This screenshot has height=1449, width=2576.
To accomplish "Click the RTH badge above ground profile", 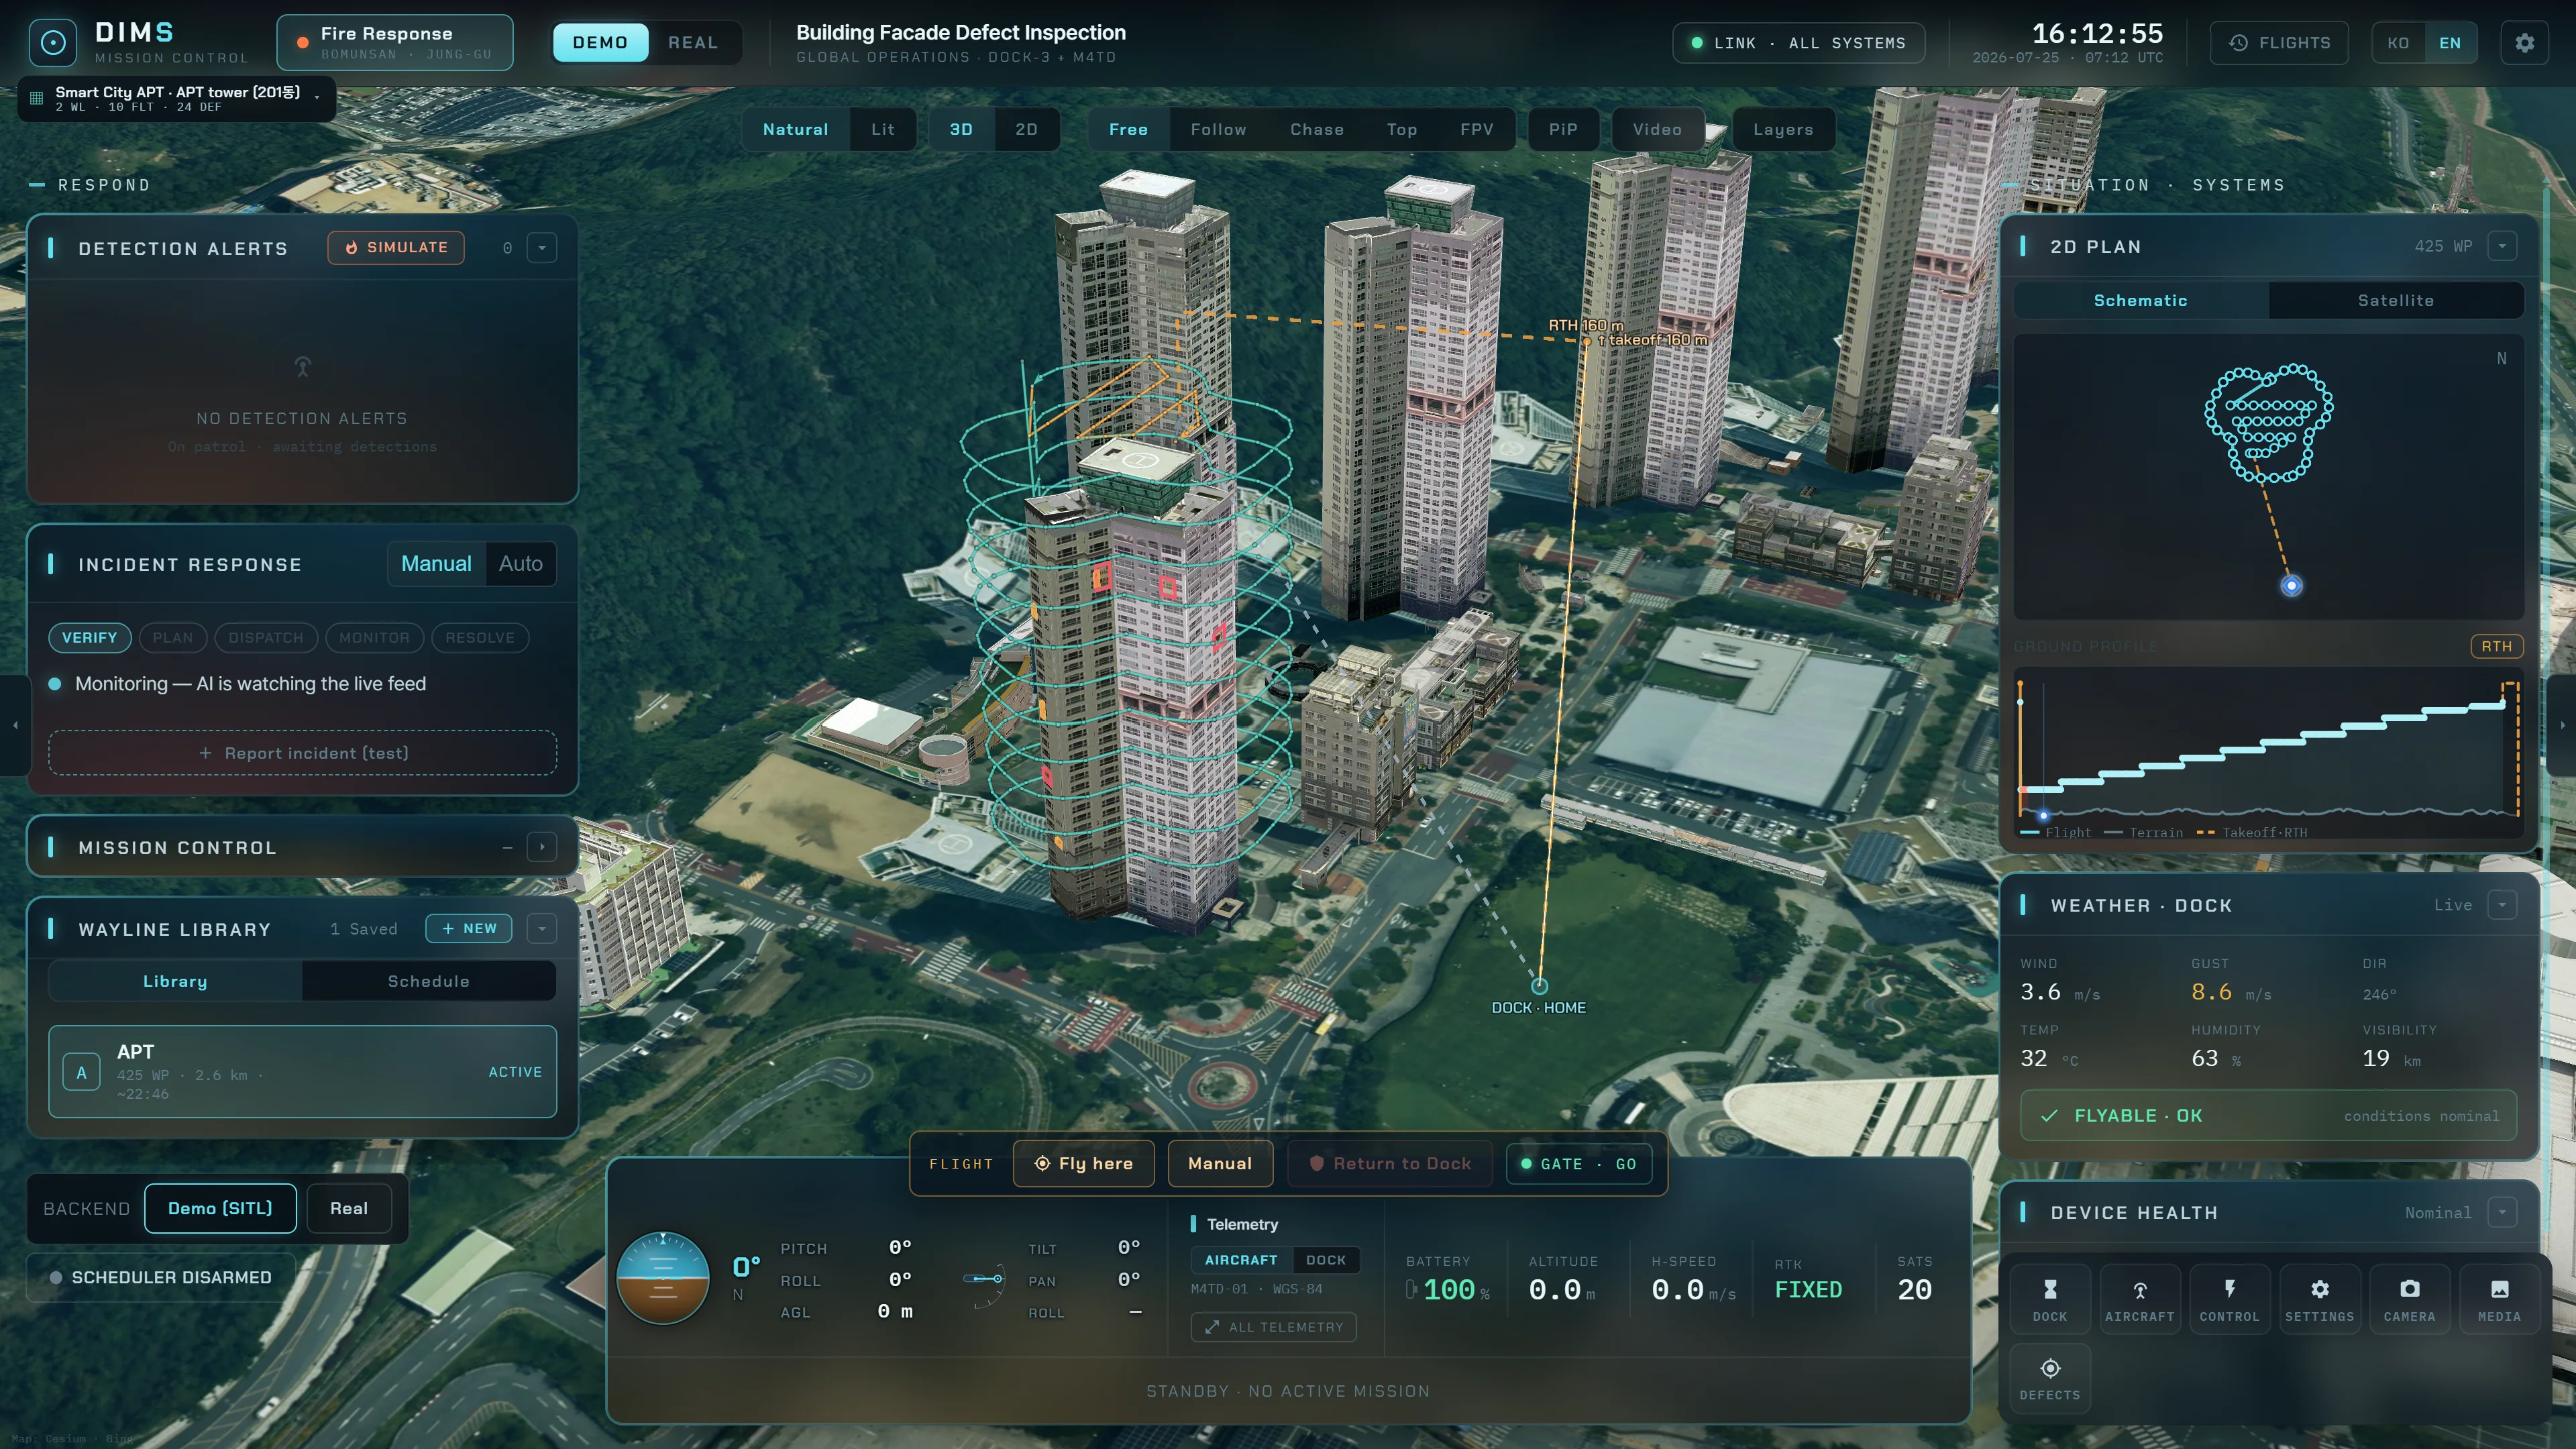I will (x=2496, y=646).
